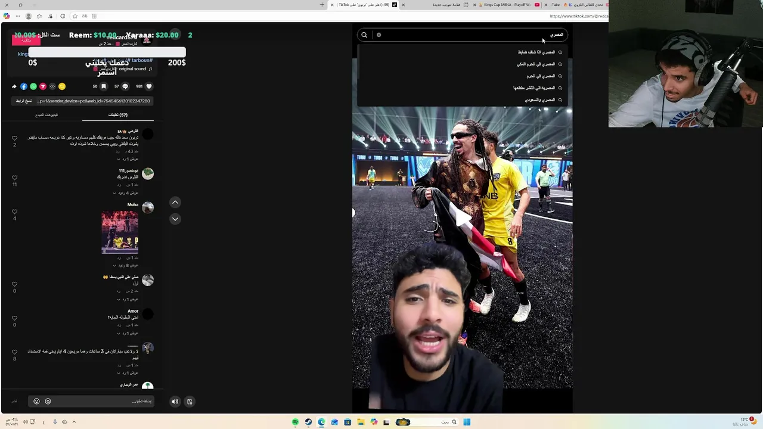Bookmark the video with the save icon
Viewport: 763px width, 429px height.
click(103, 86)
